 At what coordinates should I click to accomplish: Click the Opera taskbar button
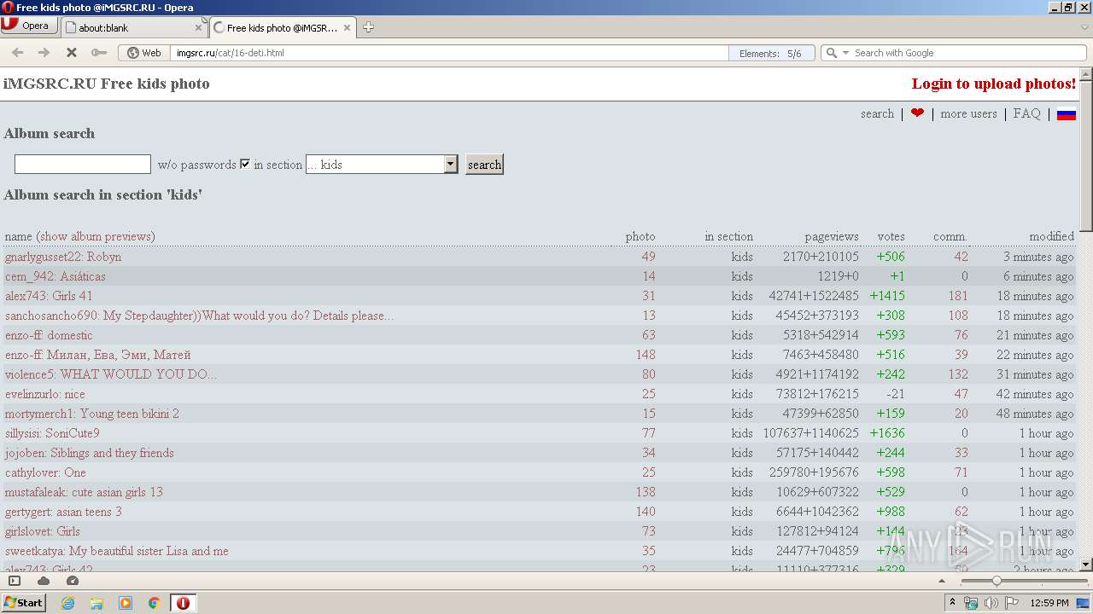tap(183, 603)
